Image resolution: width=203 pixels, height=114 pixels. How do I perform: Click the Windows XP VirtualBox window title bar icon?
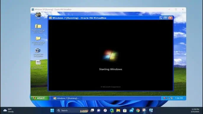[33, 9]
